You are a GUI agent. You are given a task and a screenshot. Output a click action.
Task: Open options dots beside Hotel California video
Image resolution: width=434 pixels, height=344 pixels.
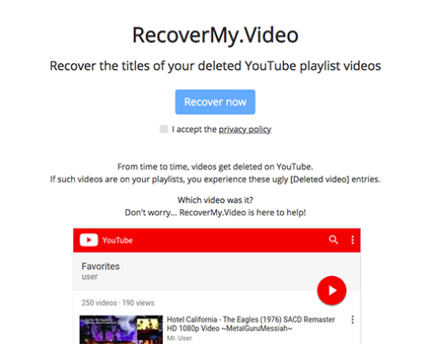coord(353,320)
